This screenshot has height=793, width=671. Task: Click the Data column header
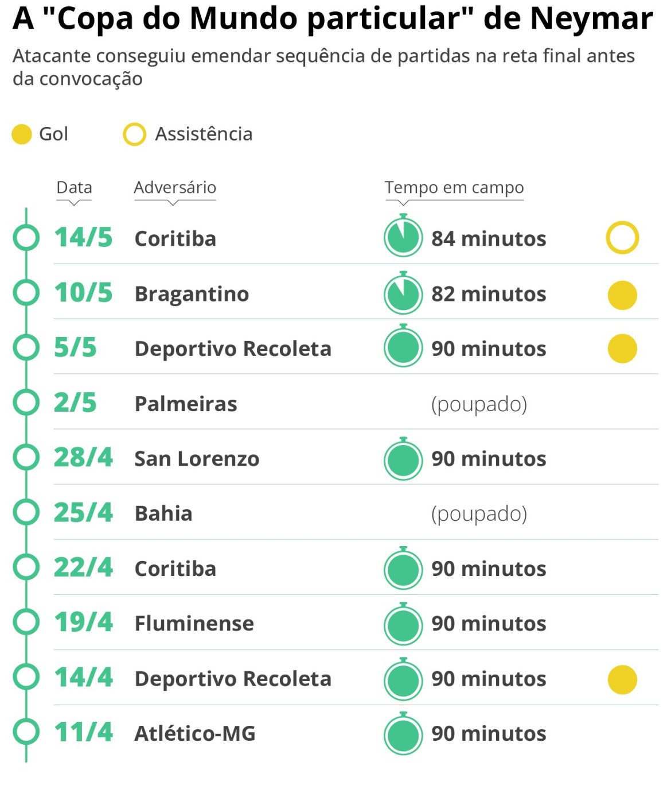(74, 188)
